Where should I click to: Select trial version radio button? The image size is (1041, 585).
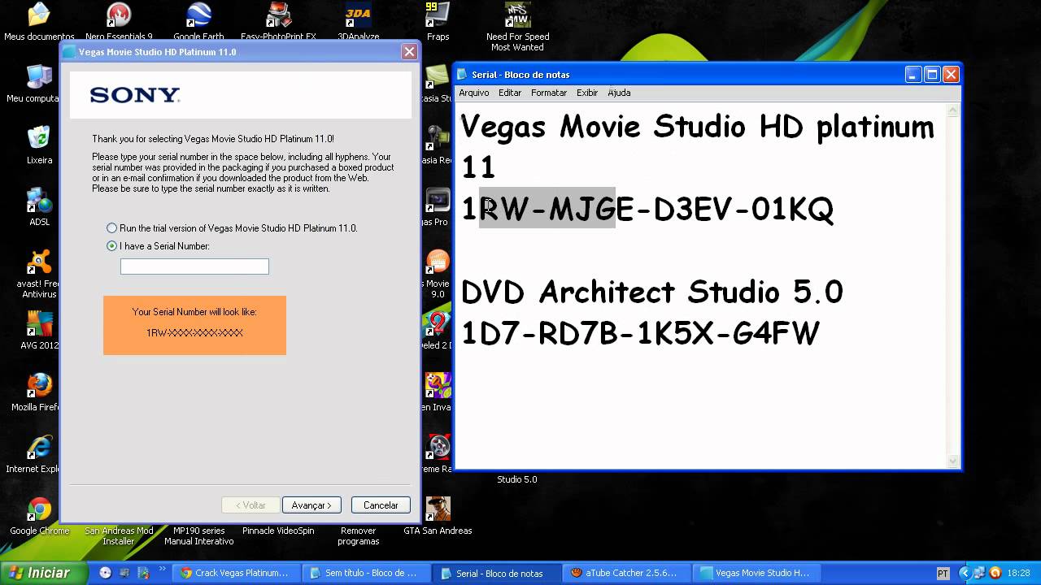(112, 228)
